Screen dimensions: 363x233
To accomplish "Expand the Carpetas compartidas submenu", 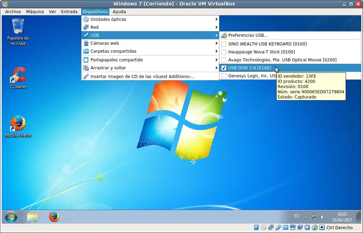I will click(x=150, y=51).
